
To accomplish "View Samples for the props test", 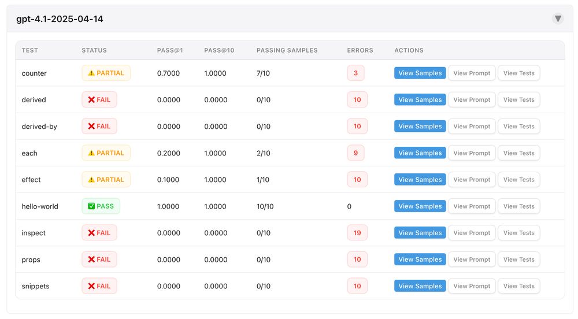I will click(420, 259).
